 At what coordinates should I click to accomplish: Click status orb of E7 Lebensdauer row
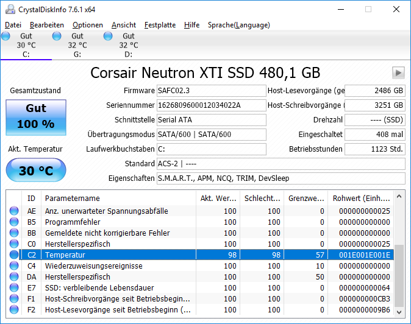tap(14, 287)
